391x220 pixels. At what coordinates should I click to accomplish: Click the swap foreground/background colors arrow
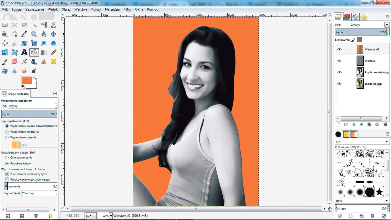(x=35, y=78)
